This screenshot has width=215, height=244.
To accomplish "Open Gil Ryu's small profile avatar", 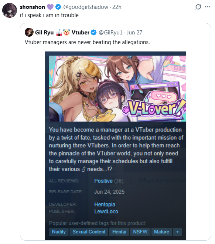I will pyautogui.click(x=29, y=32).
